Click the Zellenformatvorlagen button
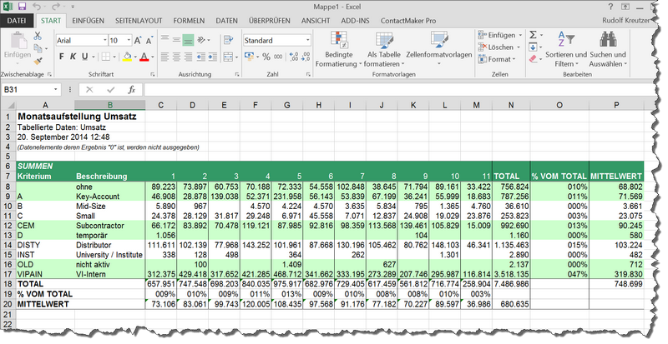 click(439, 40)
